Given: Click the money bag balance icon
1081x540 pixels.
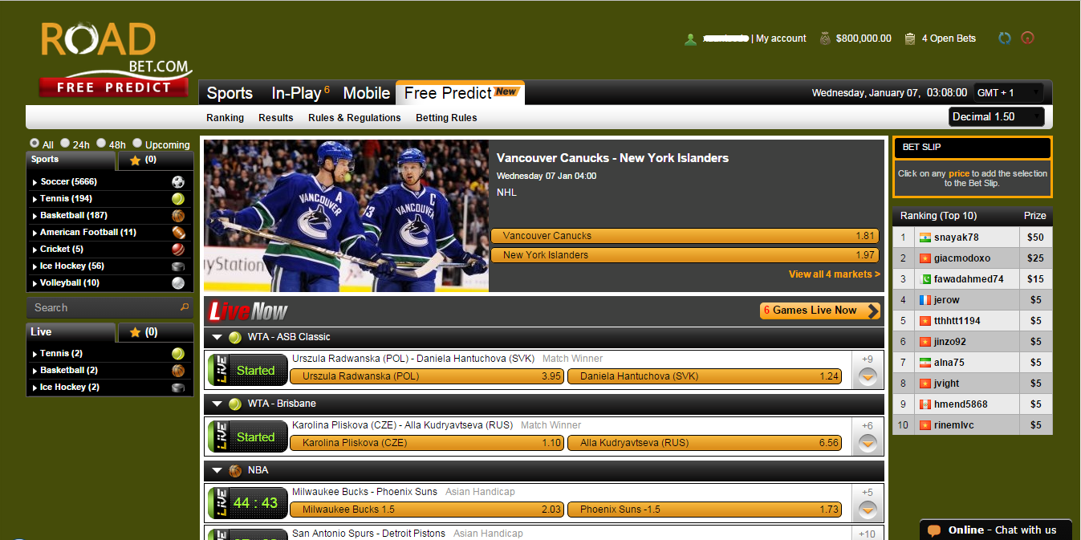Looking at the screenshot, I should [825, 38].
